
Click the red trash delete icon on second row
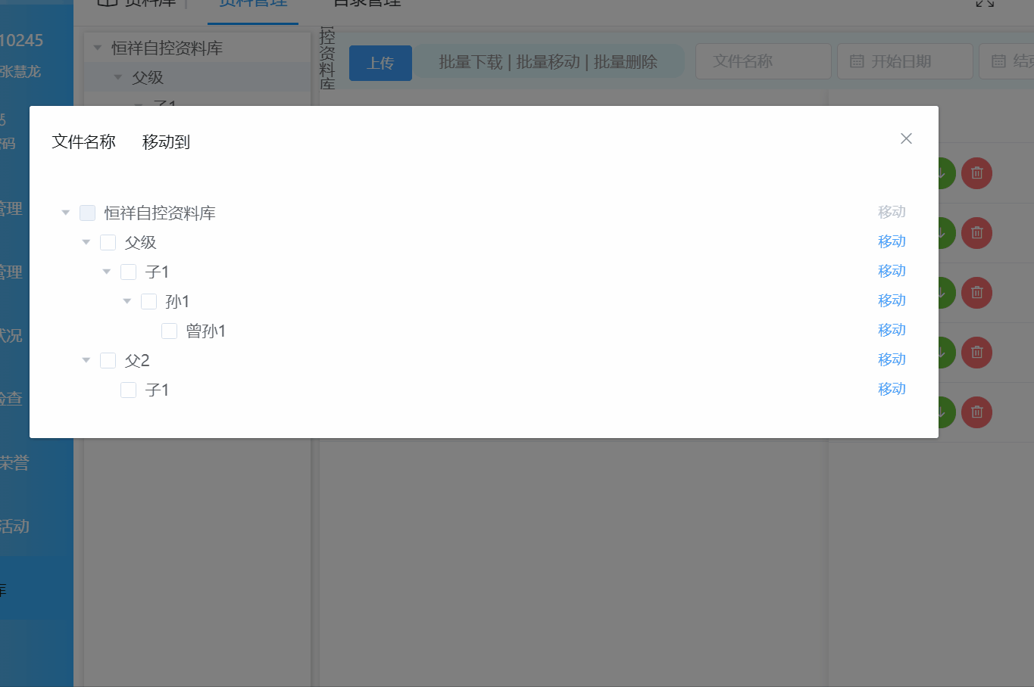coord(976,232)
